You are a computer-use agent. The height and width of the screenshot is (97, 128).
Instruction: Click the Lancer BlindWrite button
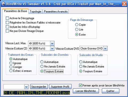86,91
